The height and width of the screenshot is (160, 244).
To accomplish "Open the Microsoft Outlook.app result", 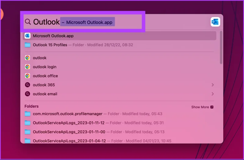I will (x=120, y=36).
